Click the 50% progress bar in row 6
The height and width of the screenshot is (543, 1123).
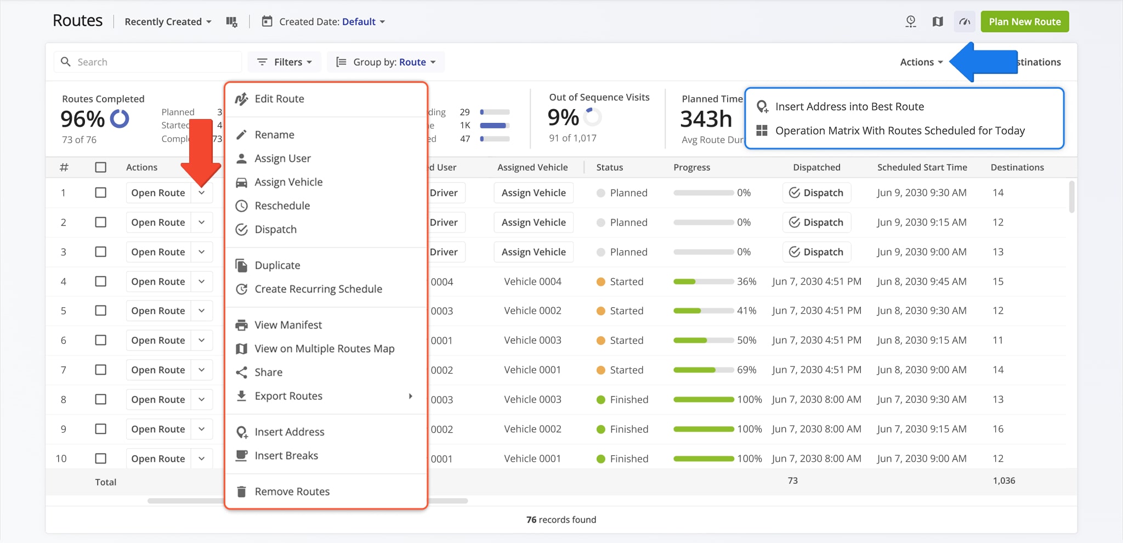[704, 341]
